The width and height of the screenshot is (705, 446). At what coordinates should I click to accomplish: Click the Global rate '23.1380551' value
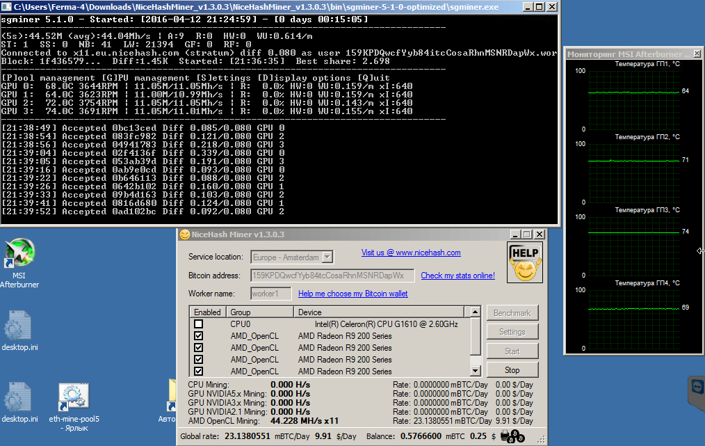(248, 436)
